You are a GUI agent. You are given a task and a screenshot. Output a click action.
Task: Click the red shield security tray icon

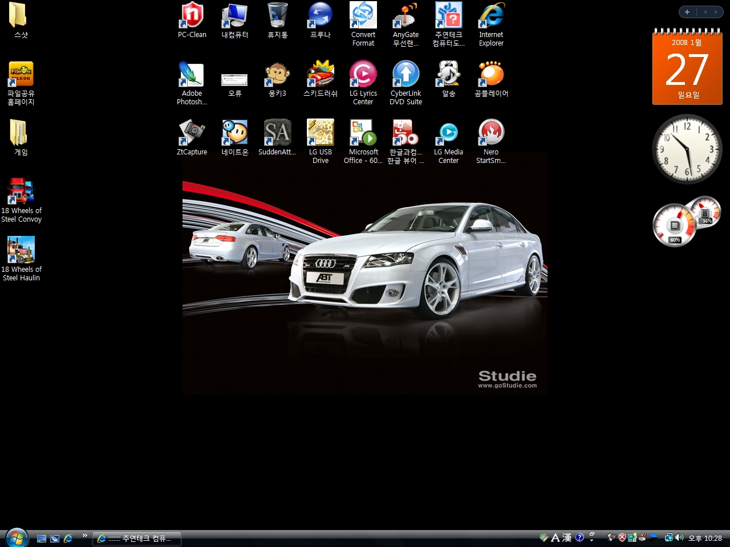click(x=622, y=537)
